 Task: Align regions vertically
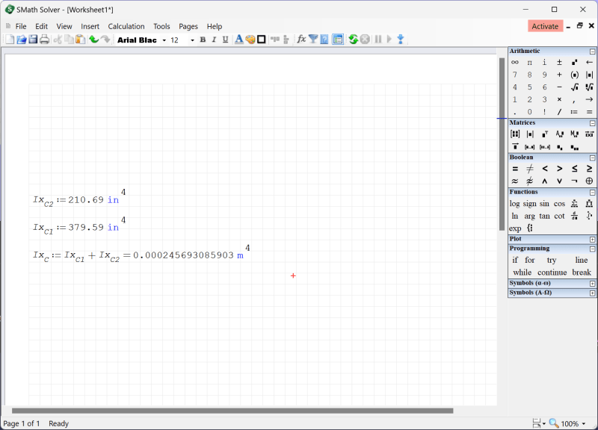click(x=286, y=40)
